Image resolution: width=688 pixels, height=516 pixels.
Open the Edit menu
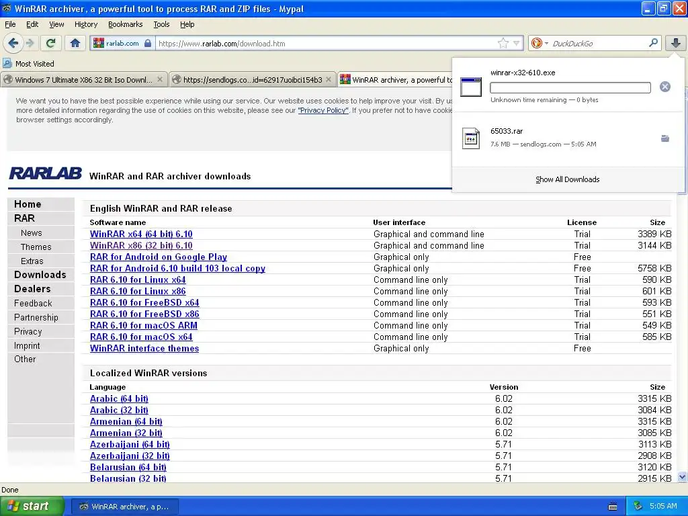coord(32,24)
